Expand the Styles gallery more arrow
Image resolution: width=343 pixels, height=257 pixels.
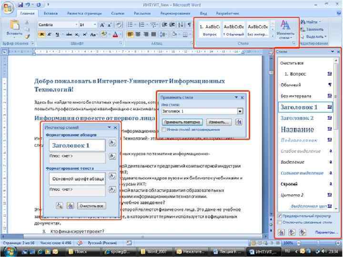[x=272, y=36]
